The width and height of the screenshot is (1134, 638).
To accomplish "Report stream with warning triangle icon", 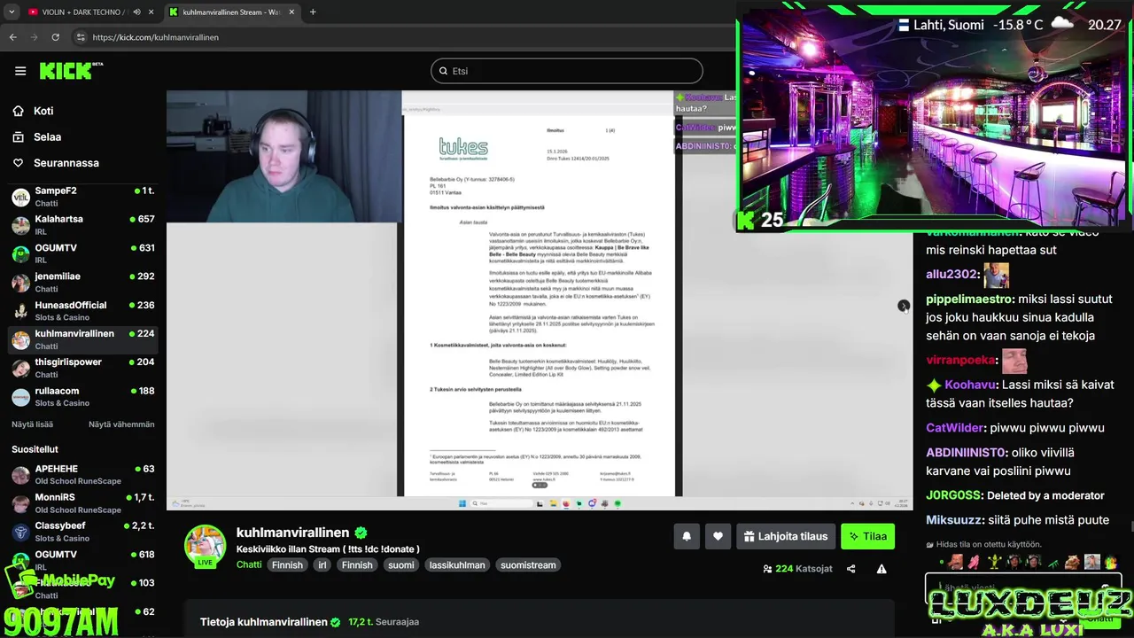I will 882,569.
